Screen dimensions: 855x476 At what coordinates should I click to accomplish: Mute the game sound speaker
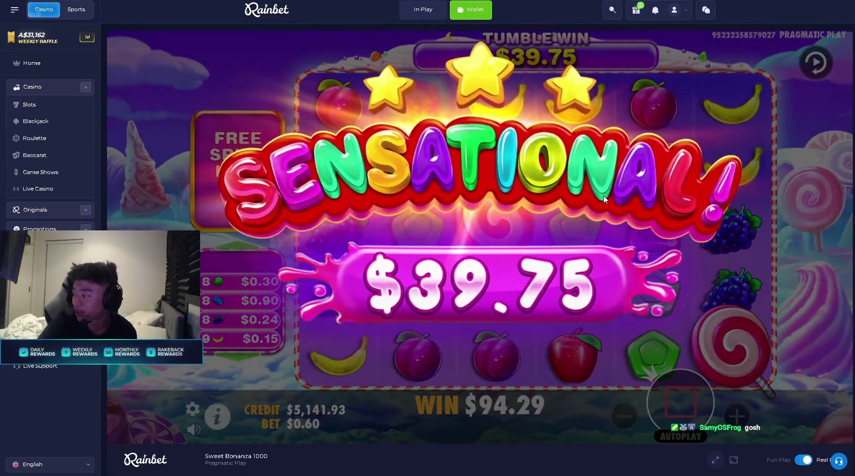tap(193, 430)
